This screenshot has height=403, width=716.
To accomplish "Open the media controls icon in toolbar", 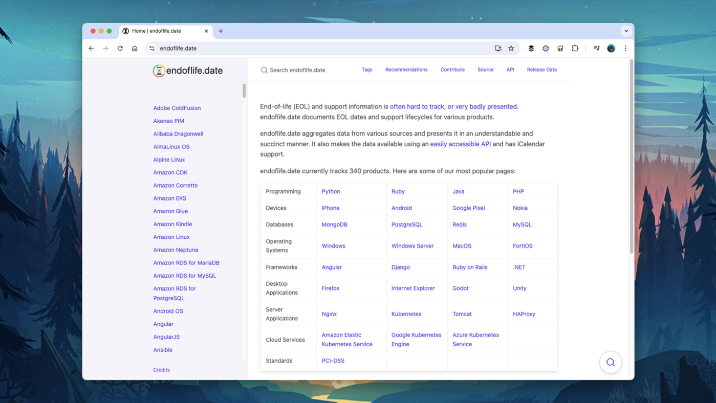I will [596, 48].
